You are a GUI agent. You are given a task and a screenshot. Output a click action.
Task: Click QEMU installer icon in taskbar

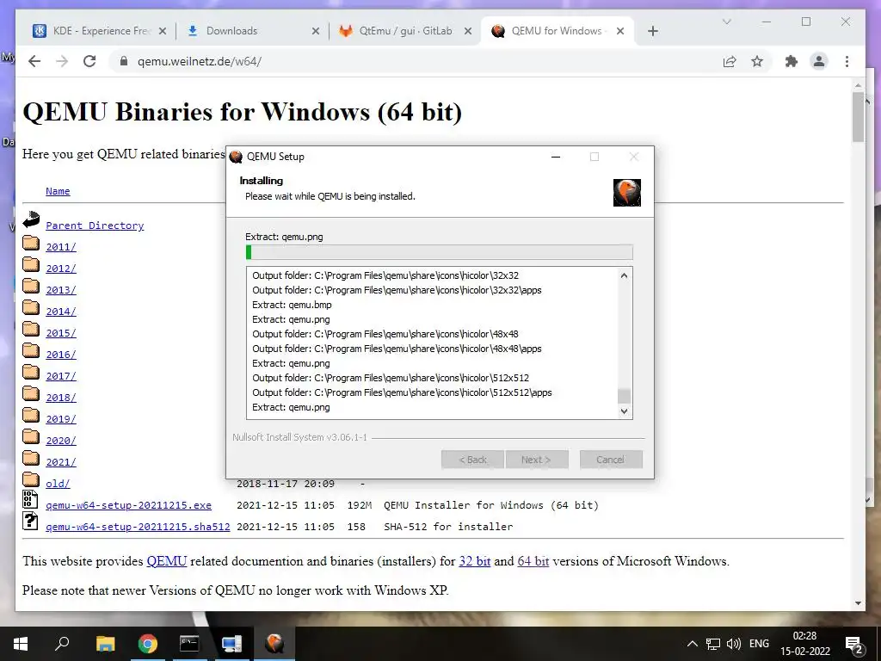coord(274,644)
